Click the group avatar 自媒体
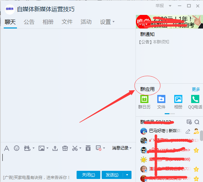Viewport: 203px width, 182px height. pyautogui.click(x=10, y=9)
